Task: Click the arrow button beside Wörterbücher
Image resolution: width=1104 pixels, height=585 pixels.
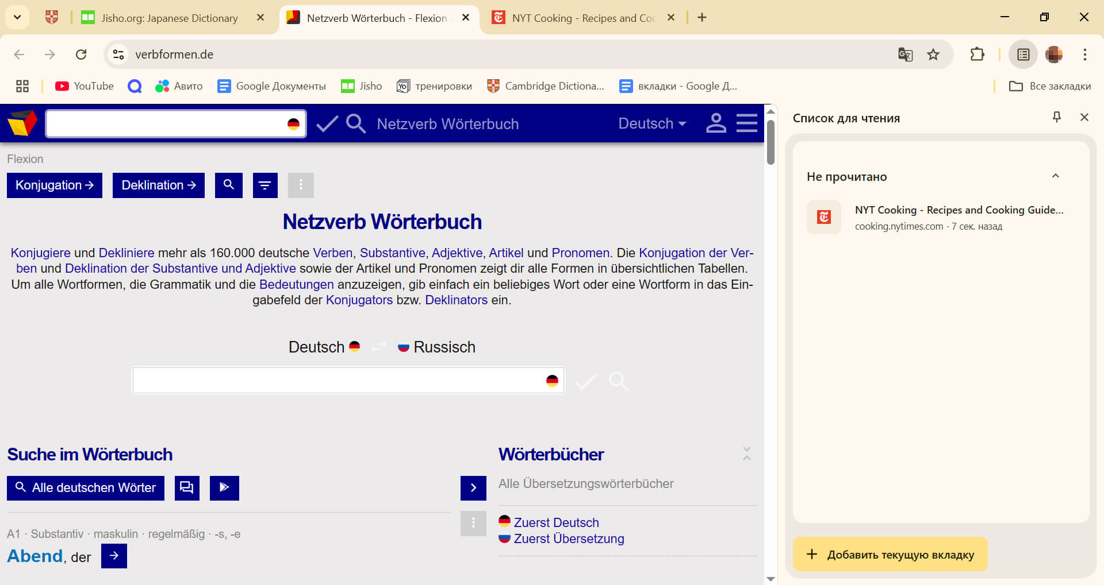Action: 473,488
